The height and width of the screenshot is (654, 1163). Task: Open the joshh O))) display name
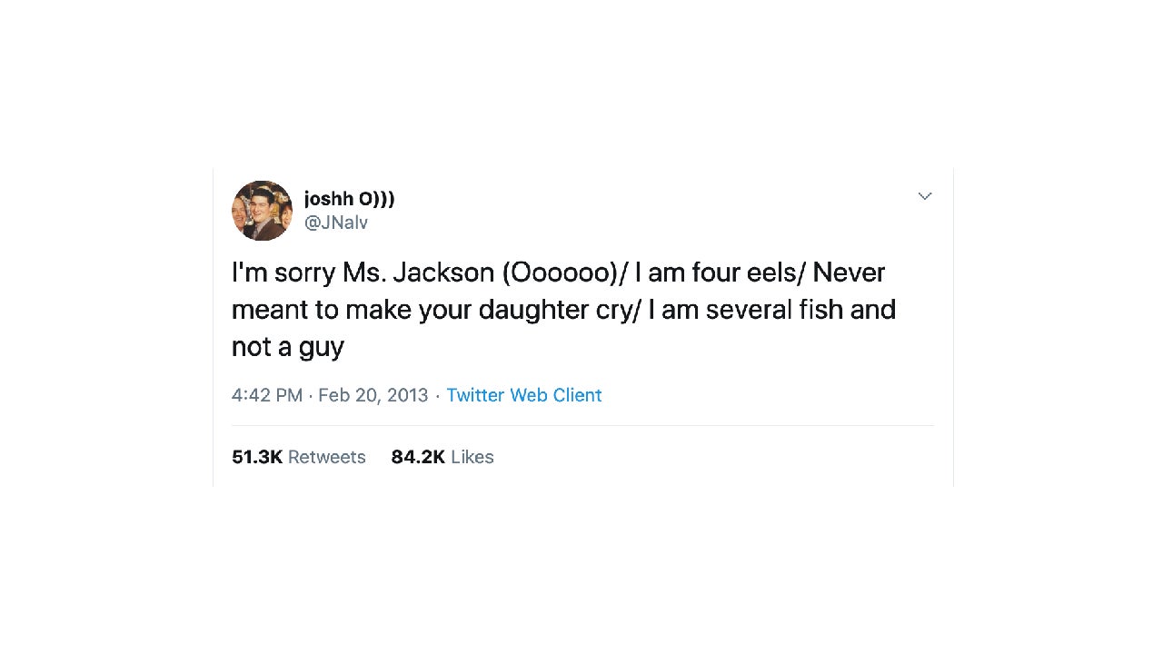click(x=349, y=199)
